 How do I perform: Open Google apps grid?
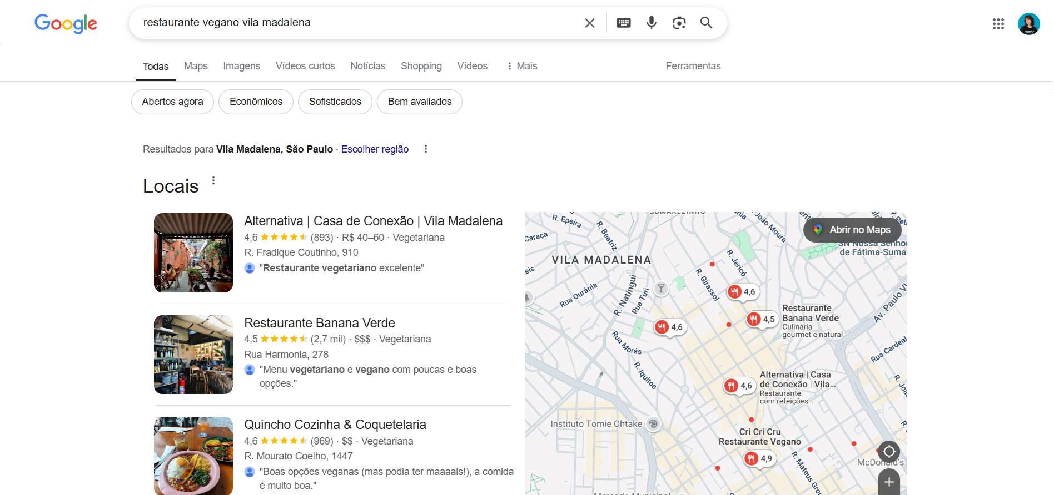pos(998,24)
